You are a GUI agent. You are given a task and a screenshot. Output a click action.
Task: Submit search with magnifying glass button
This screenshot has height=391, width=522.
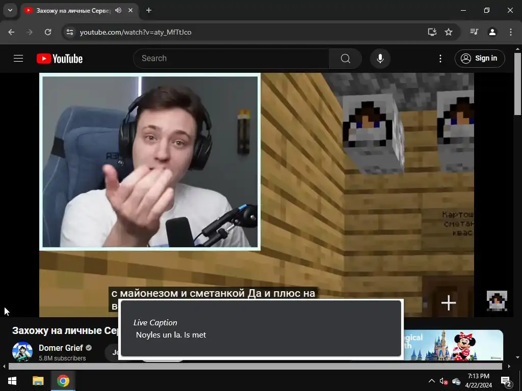click(x=346, y=59)
